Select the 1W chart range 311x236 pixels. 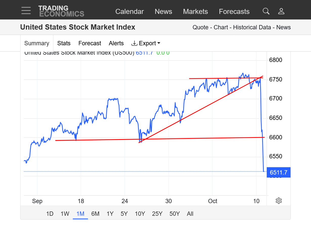pyautogui.click(x=65, y=214)
